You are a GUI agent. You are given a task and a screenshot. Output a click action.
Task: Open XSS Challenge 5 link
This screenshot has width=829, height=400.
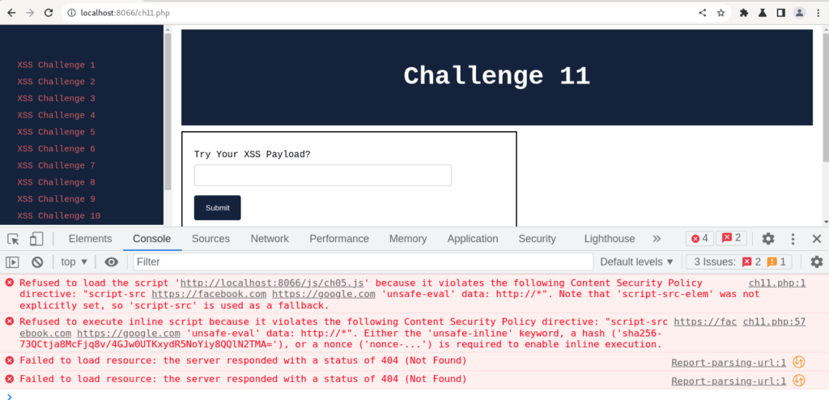point(56,132)
